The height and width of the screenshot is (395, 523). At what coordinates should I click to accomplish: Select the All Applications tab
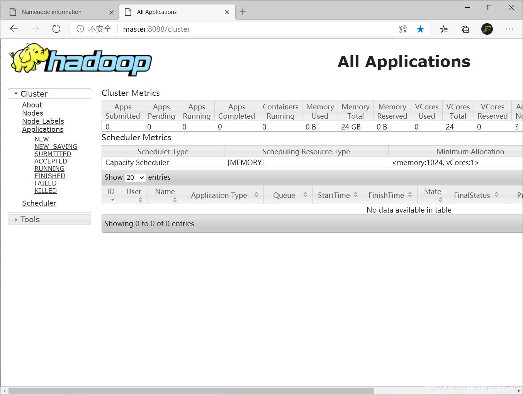177,12
